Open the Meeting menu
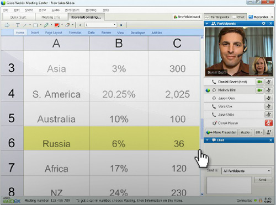The width and height of the screenshot is (276, 205). pos(91,10)
